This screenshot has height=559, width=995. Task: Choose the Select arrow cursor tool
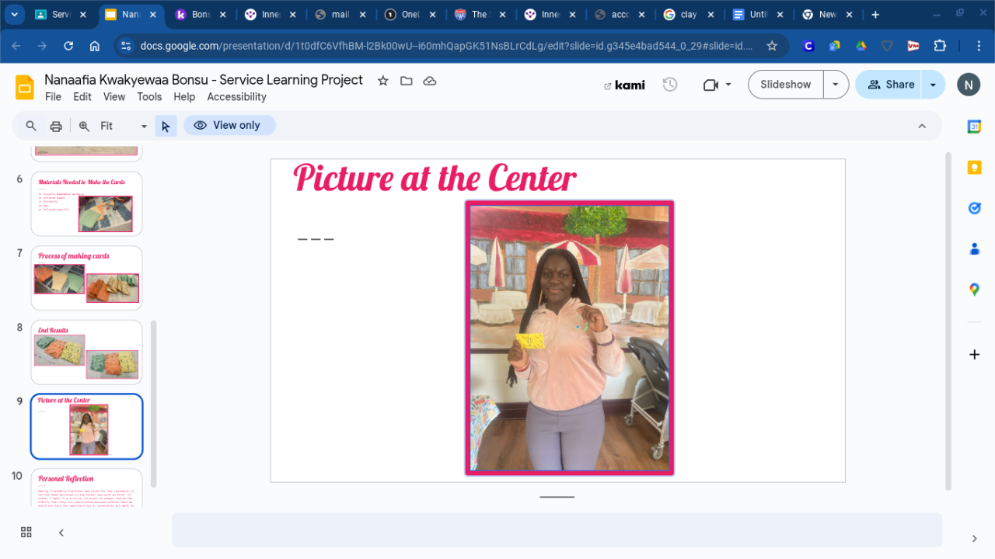click(x=166, y=126)
